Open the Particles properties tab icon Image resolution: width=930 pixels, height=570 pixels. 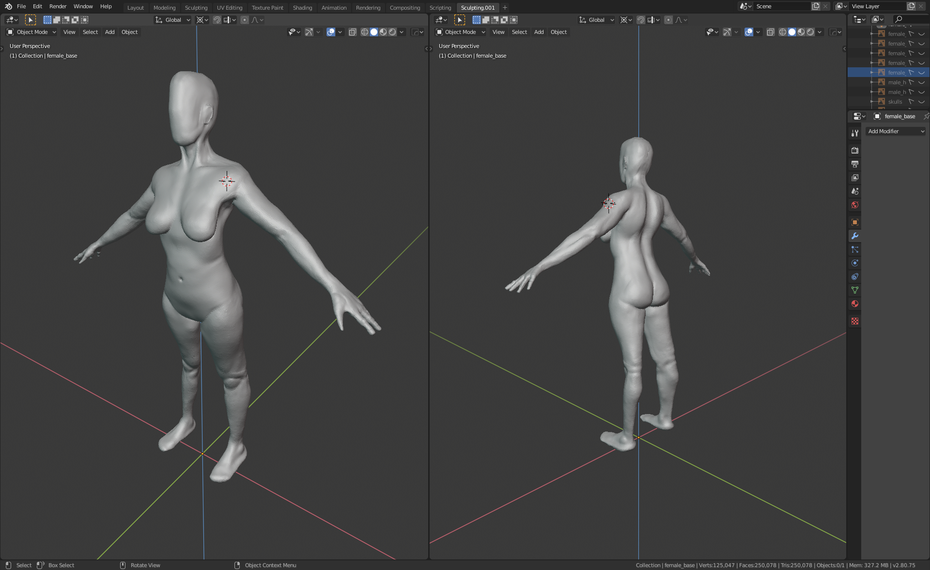(855, 249)
